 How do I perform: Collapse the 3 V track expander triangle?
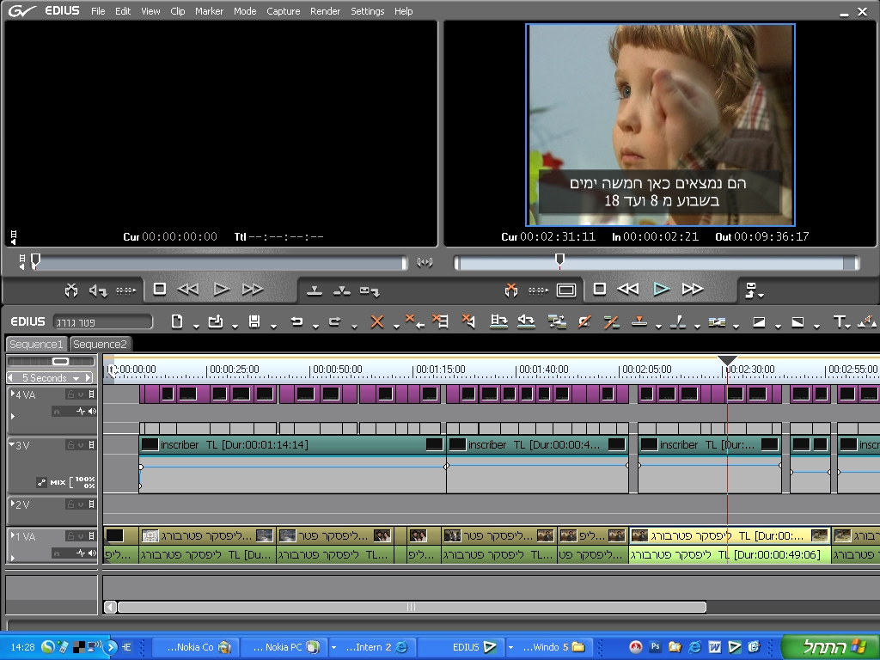coord(12,445)
